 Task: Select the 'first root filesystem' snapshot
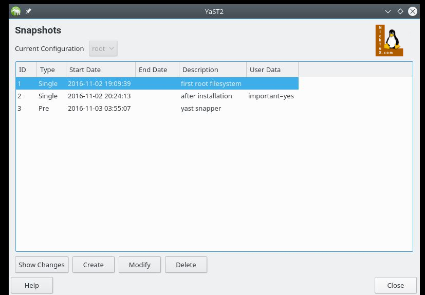point(211,83)
